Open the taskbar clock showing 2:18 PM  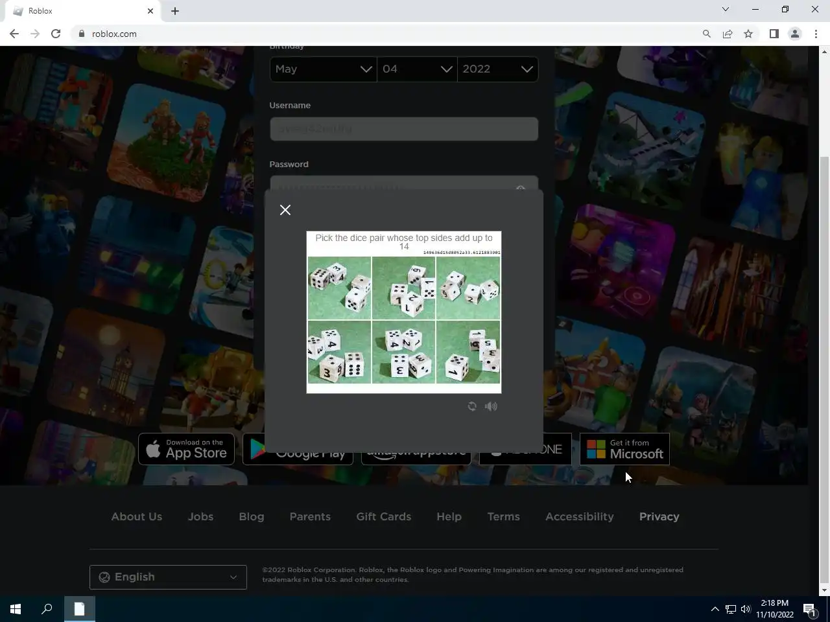pos(775,609)
